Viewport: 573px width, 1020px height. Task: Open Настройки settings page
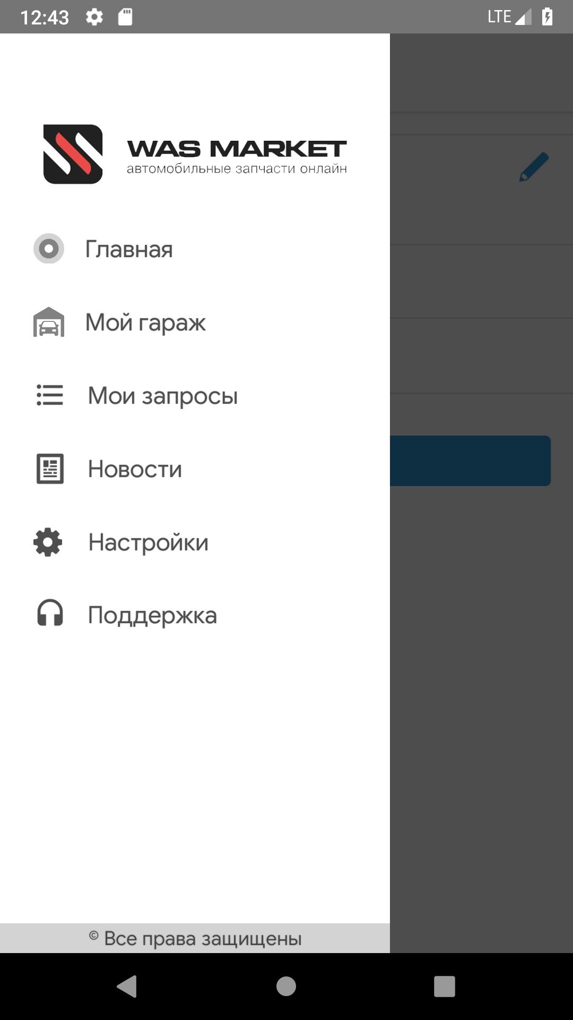[195, 542]
